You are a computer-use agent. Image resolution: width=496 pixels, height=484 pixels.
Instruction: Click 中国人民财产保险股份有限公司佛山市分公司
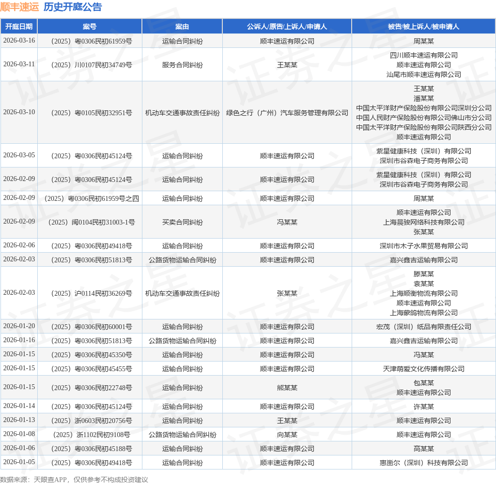click(423, 118)
